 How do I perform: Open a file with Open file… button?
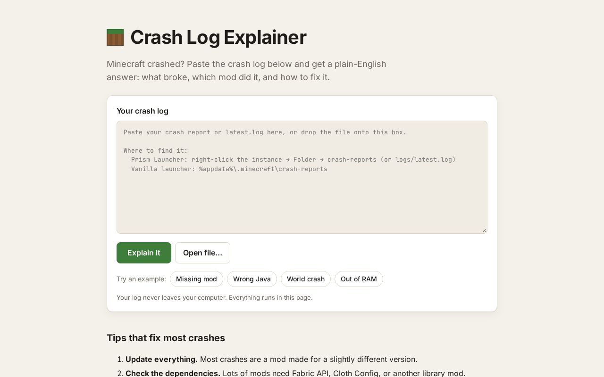(x=202, y=253)
